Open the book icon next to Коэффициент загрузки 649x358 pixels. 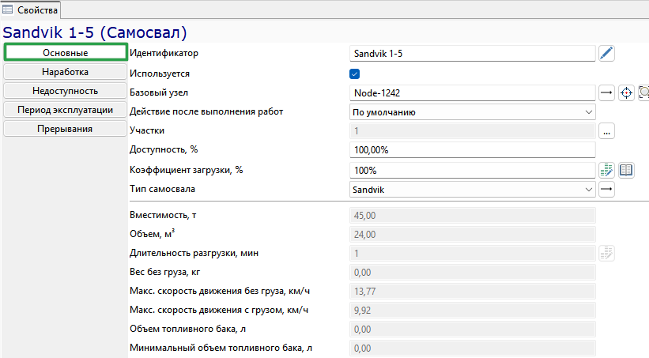(626, 170)
